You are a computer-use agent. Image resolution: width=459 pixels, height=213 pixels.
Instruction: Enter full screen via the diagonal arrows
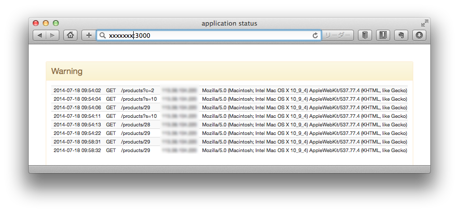424,23
